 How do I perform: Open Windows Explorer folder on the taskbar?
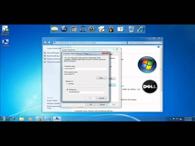(22, 119)
